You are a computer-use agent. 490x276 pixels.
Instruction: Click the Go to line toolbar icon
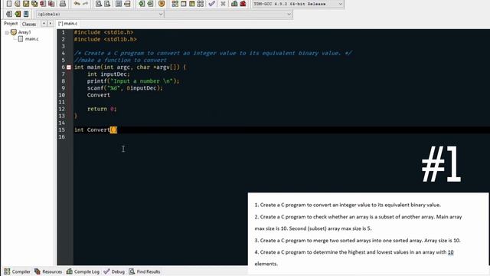(x=127, y=4)
